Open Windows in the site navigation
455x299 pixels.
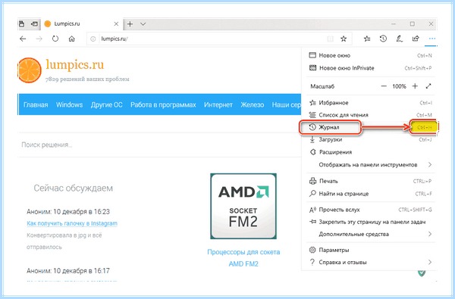click(69, 104)
